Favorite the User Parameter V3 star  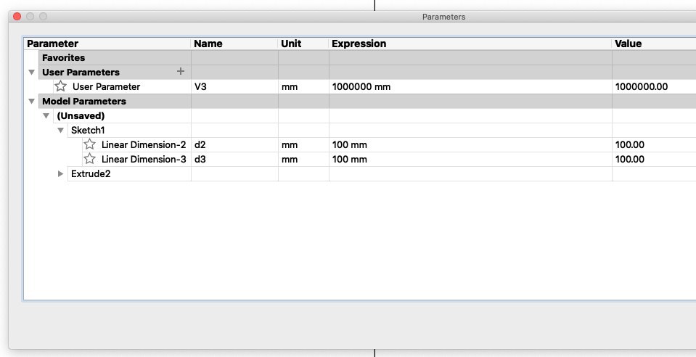coord(61,86)
